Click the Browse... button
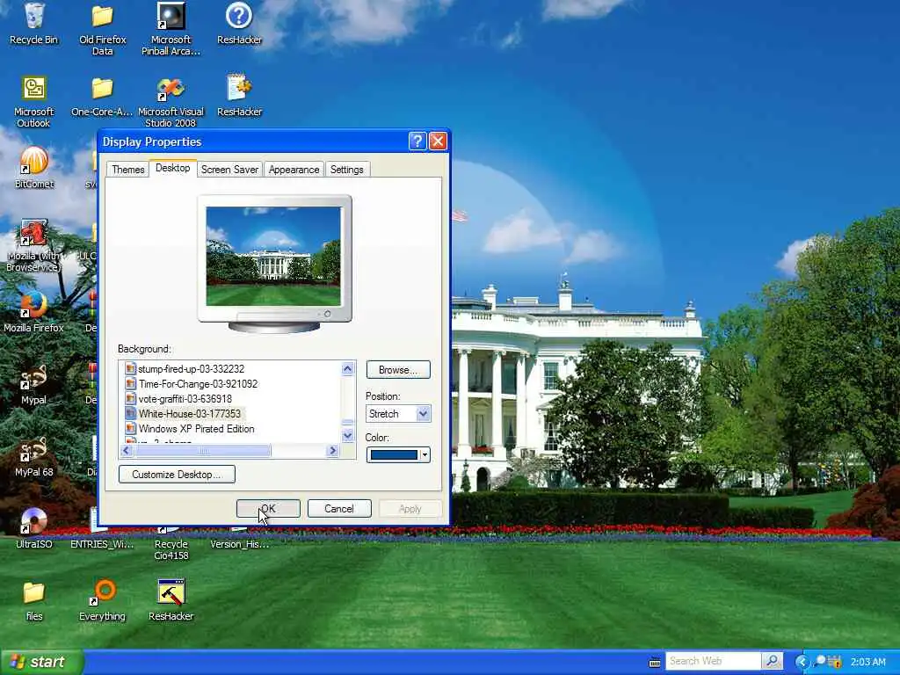Image resolution: width=900 pixels, height=675 pixels. click(x=398, y=370)
